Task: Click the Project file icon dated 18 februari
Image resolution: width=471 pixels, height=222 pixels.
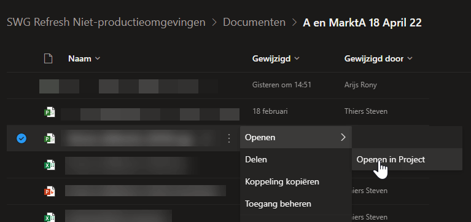Action: point(50,112)
